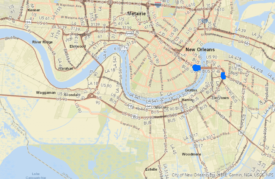This screenshot has height=179, width=275.
Task: Click the LA 428 route shield marker
Action: pos(238,65)
